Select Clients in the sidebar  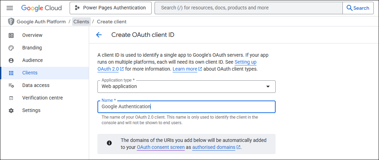coord(45,73)
